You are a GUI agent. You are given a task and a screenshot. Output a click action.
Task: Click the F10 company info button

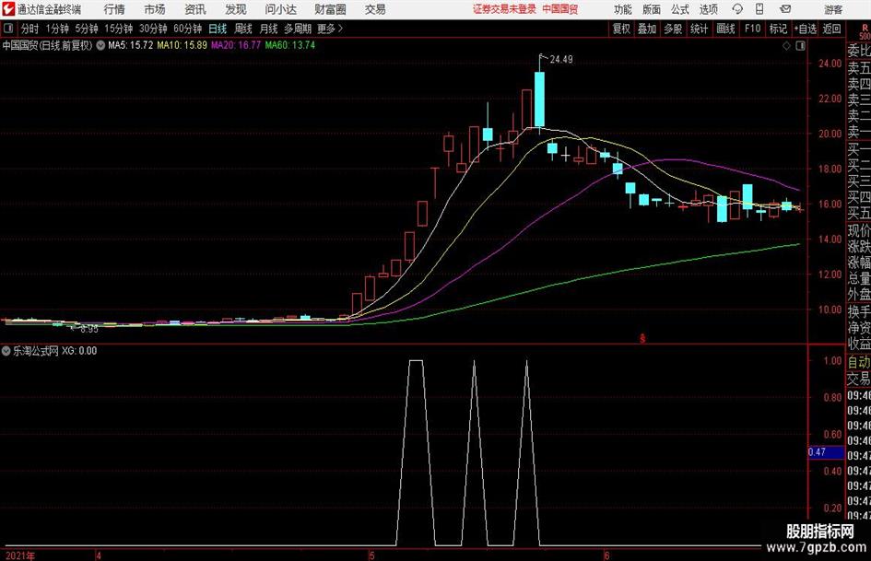pos(752,29)
